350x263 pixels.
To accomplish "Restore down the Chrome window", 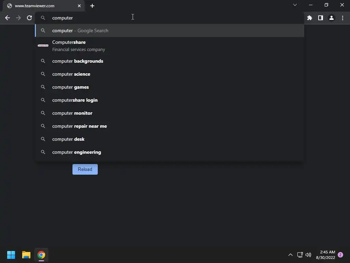I will [326, 5].
